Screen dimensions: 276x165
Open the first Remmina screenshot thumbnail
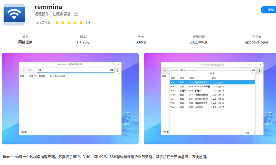[70, 99]
